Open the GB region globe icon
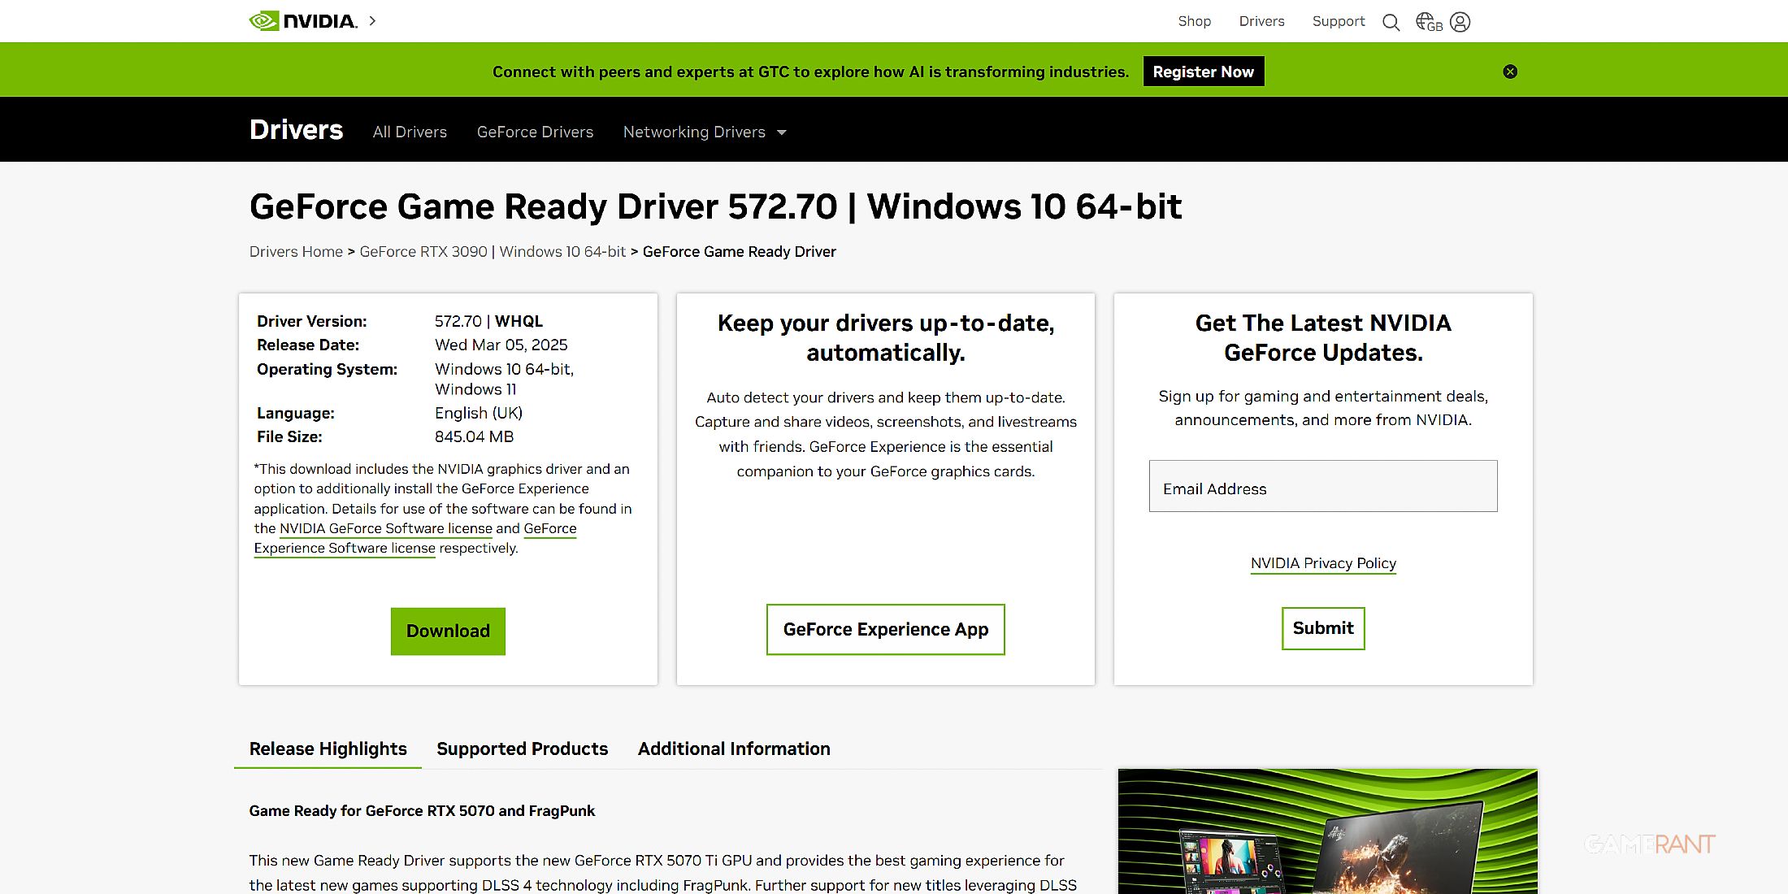Screen dimensions: 1788x894 [x=1428, y=22]
